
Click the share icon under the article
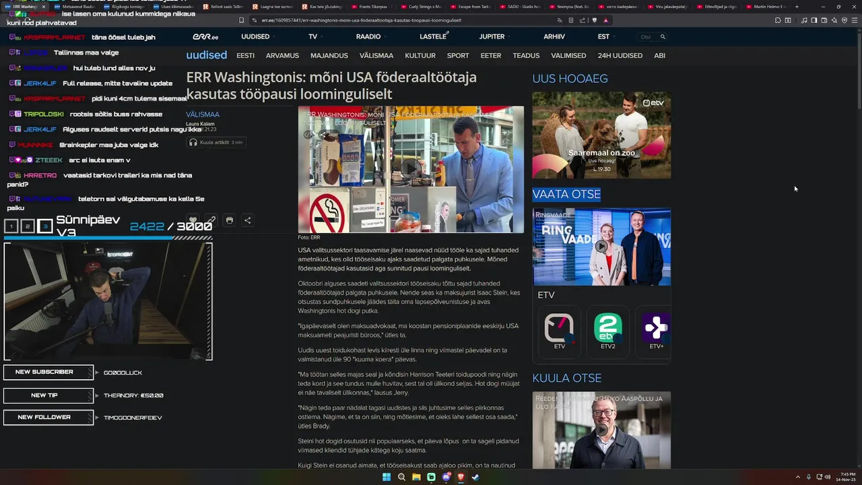(247, 220)
